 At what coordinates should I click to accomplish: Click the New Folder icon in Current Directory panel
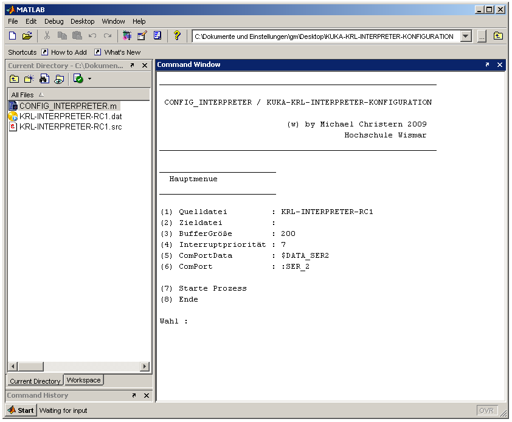[x=29, y=78]
